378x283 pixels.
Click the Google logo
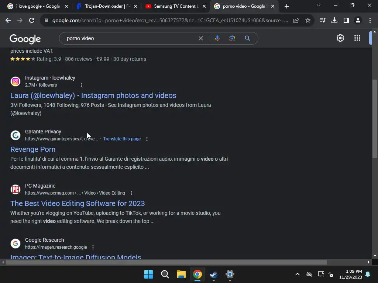point(25,39)
